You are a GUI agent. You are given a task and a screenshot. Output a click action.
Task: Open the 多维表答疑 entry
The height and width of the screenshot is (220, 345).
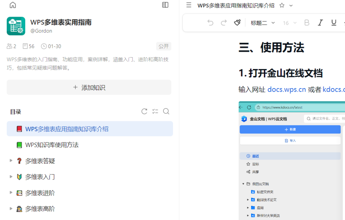point(40,161)
